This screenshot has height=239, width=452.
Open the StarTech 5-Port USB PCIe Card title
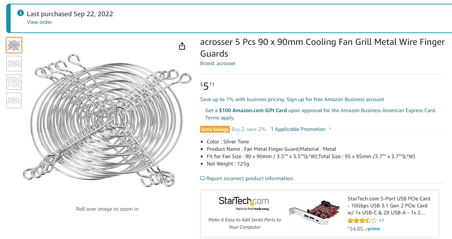pos(389,206)
